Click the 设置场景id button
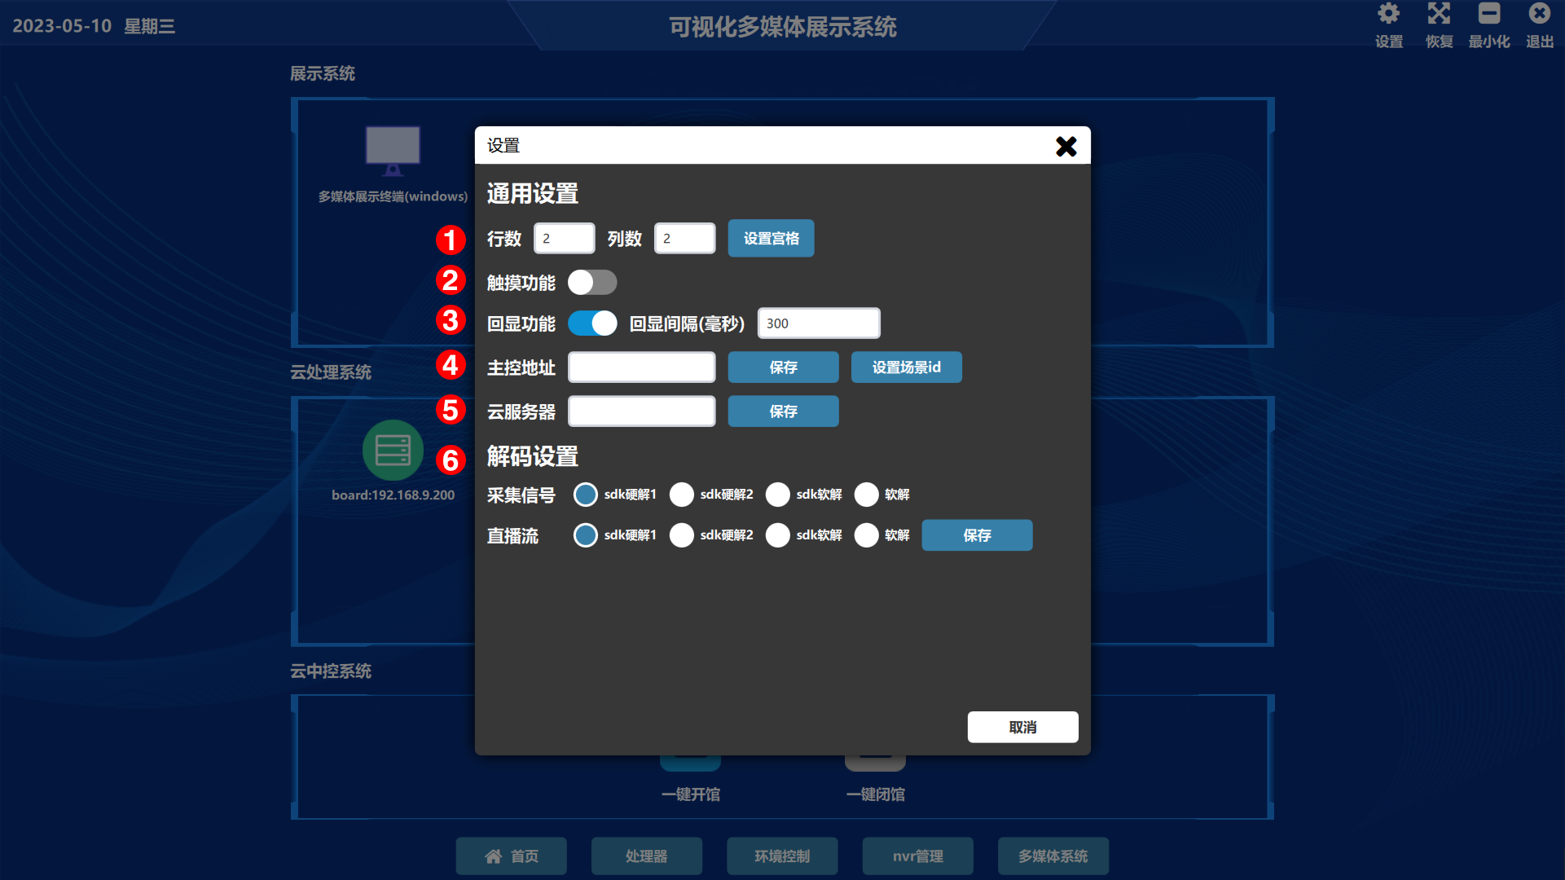This screenshot has width=1565, height=880. click(906, 367)
